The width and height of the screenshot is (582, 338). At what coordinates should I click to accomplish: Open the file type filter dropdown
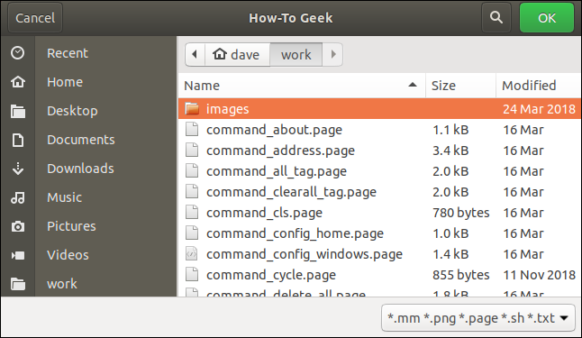(x=478, y=318)
